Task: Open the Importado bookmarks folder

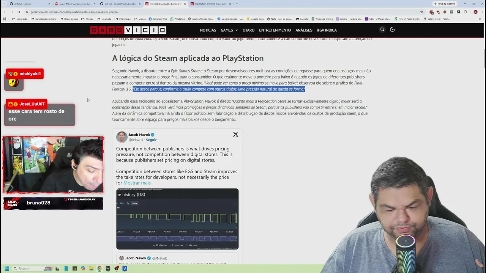Action: [20, 19]
